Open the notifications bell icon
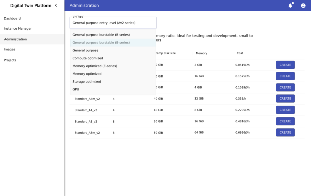The height and width of the screenshot is (196, 311). pyautogui.click(x=290, y=6)
